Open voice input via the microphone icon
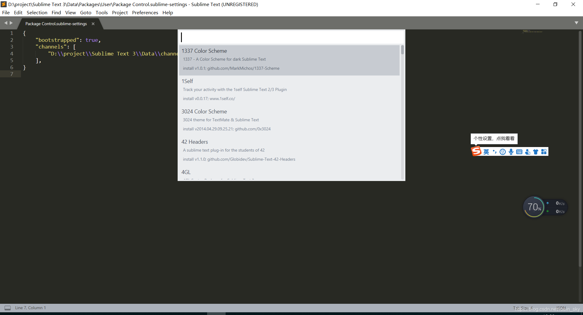 click(x=511, y=152)
